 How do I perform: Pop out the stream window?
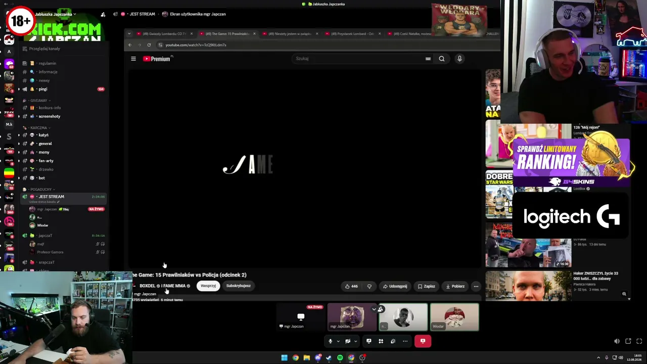pyautogui.click(x=628, y=341)
